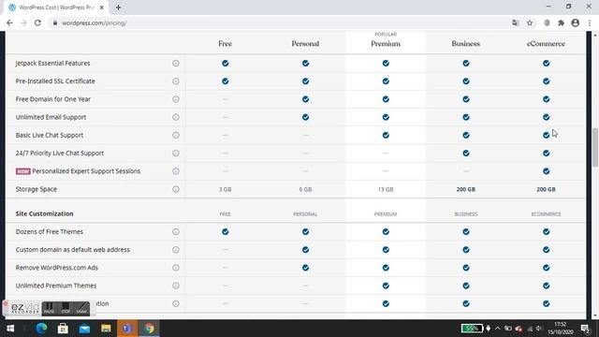Click the Business plan column header
Viewport: 599px width, 337px height.
466,44
